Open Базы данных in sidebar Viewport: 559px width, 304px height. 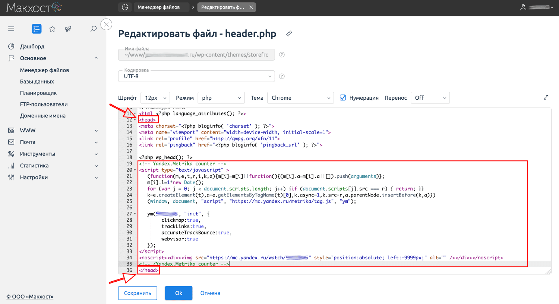point(37,81)
